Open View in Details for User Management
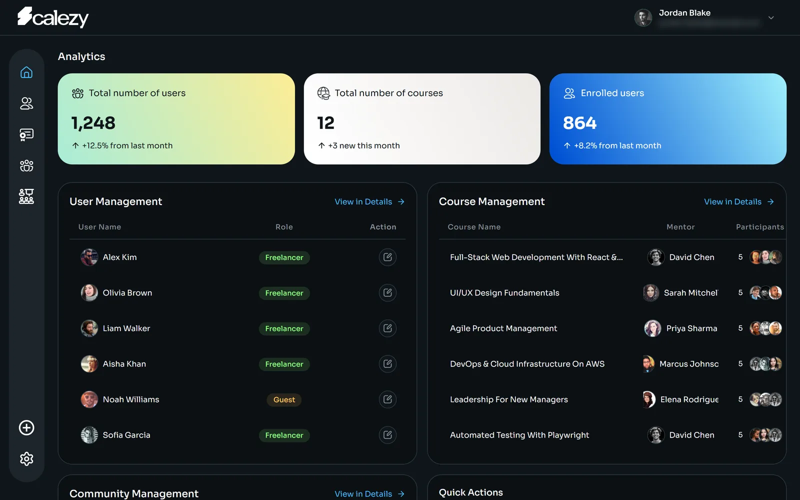This screenshot has width=800, height=500. [x=369, y=201]
